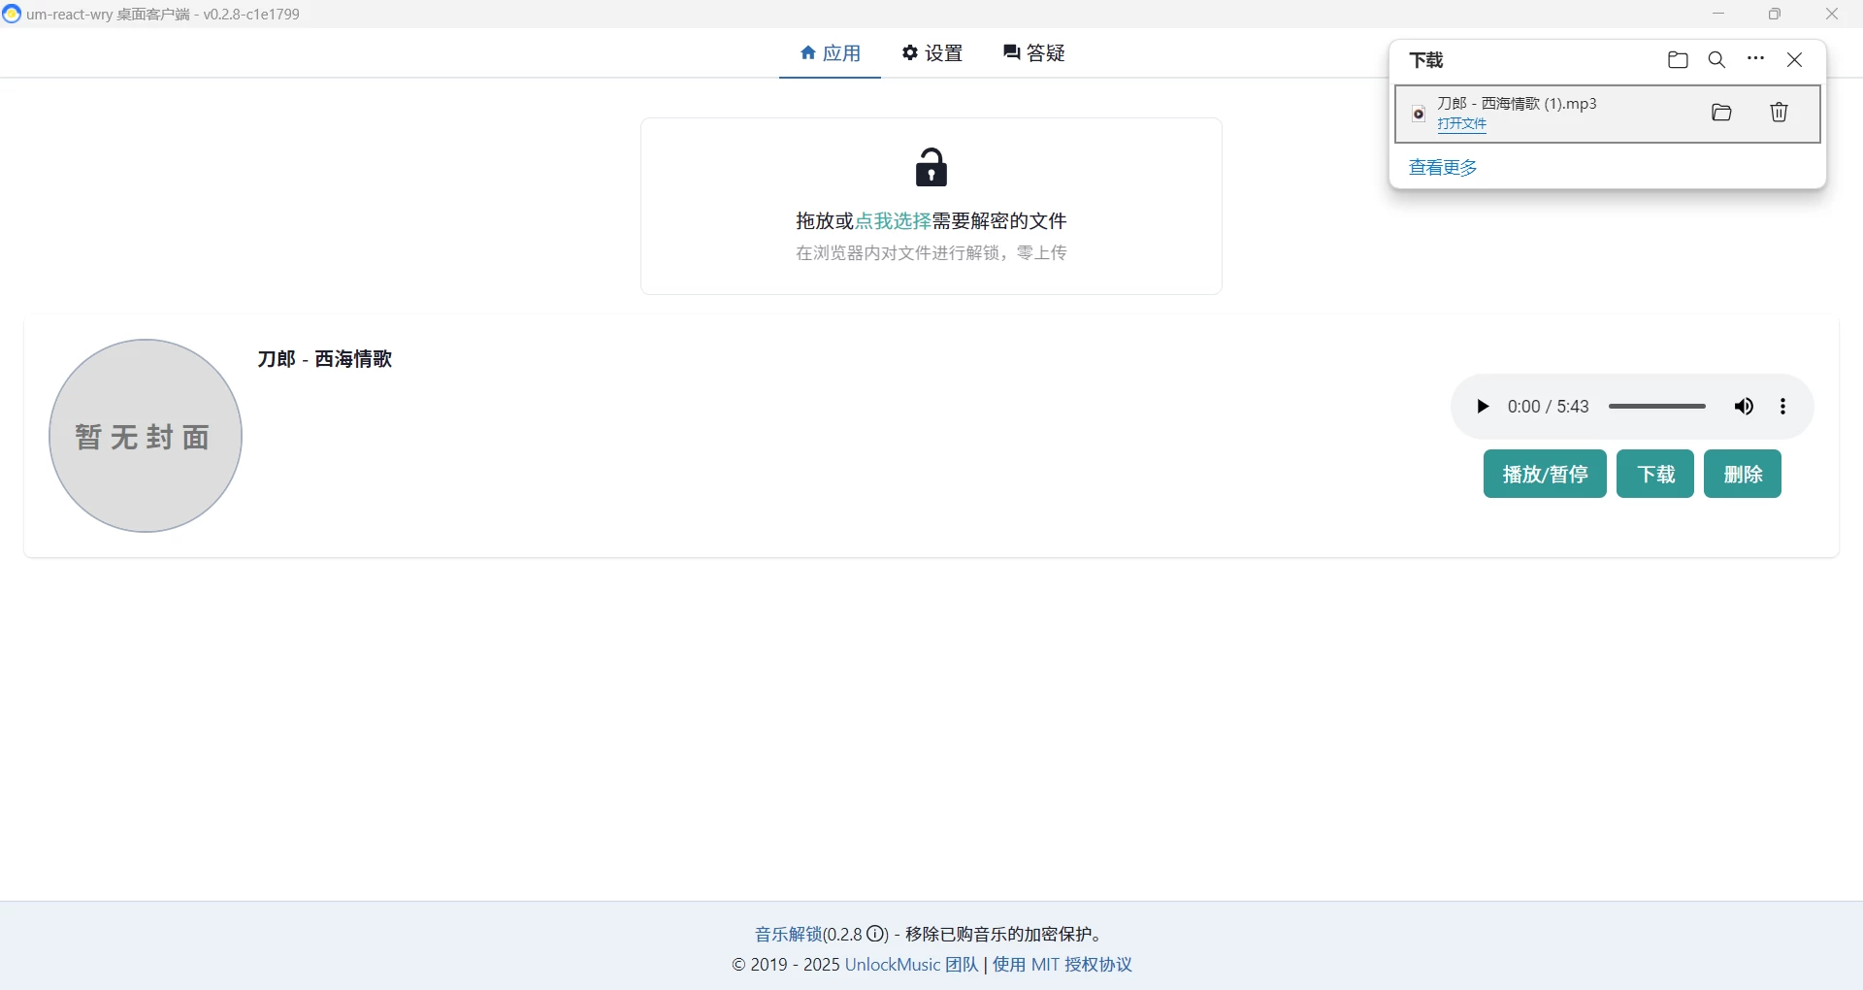Click the info icon beside version 0.2.8
1863x990 pixels.
pos(876,935)
